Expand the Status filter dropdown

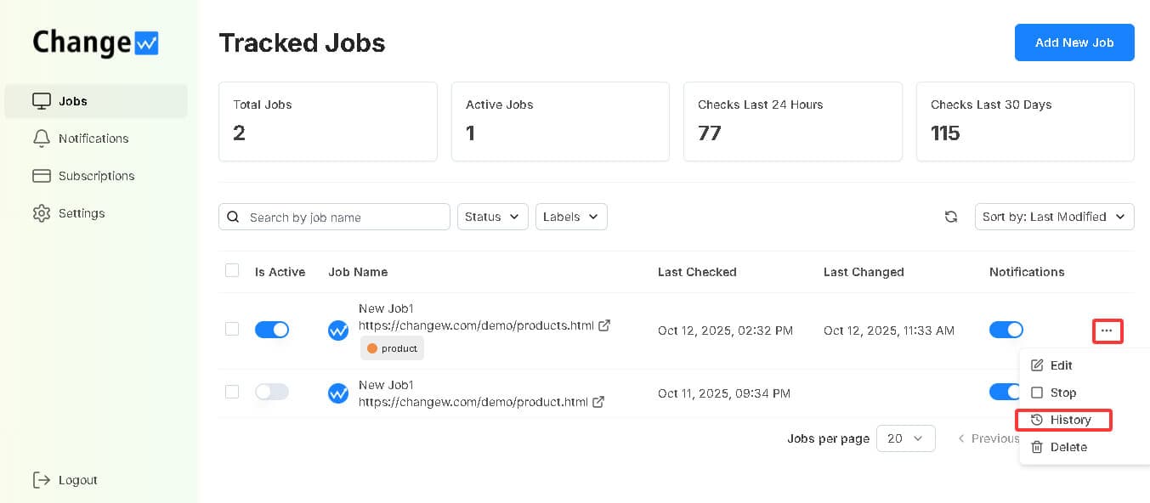(x=492, y=217)
